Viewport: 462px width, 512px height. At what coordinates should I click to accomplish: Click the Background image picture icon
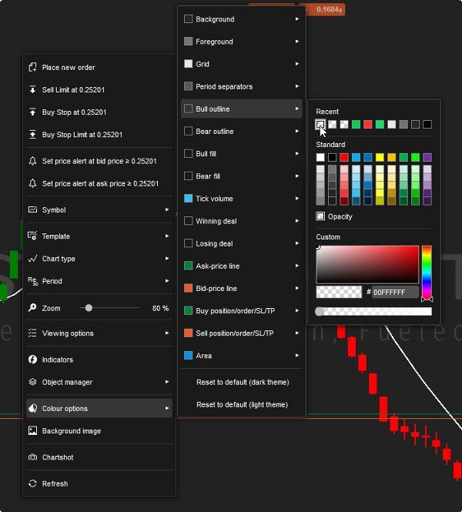[32, 430]
